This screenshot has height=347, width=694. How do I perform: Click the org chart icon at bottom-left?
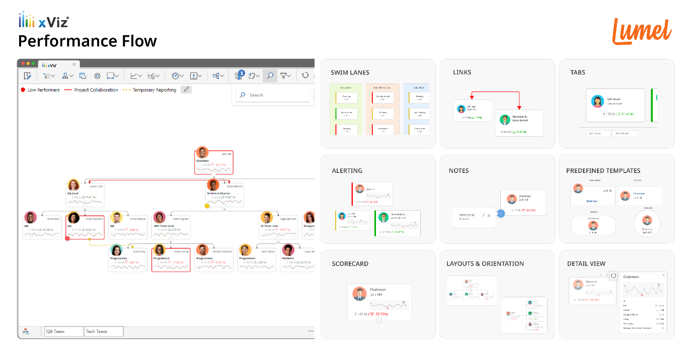tap(26, 331)
